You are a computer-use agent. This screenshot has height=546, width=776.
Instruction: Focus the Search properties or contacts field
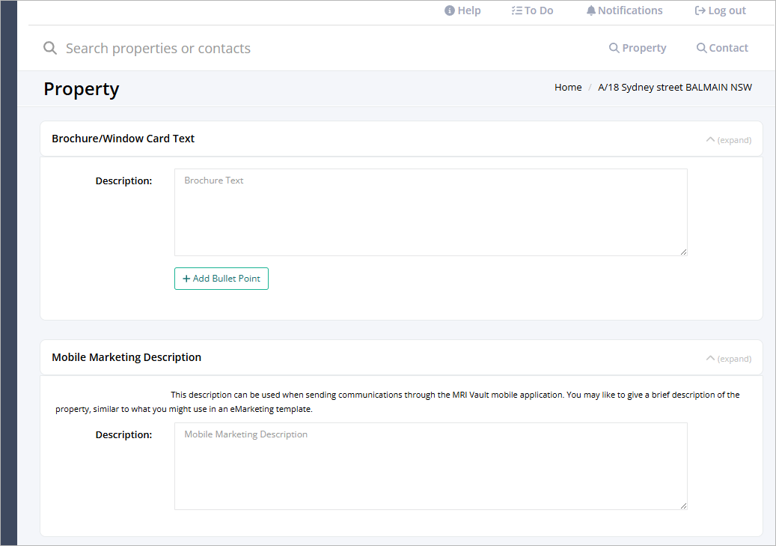(x=158, y=48)
